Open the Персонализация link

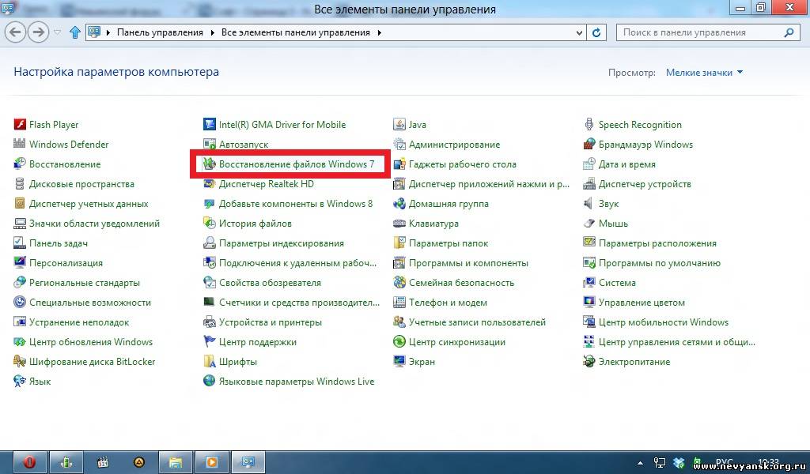tap(66, 263)
